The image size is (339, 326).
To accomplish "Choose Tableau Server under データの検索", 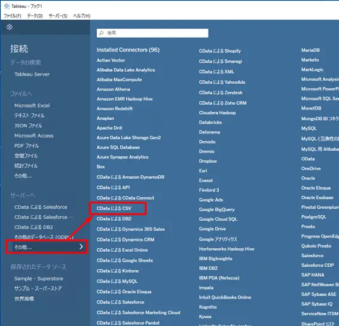I will tap(32, 74).
